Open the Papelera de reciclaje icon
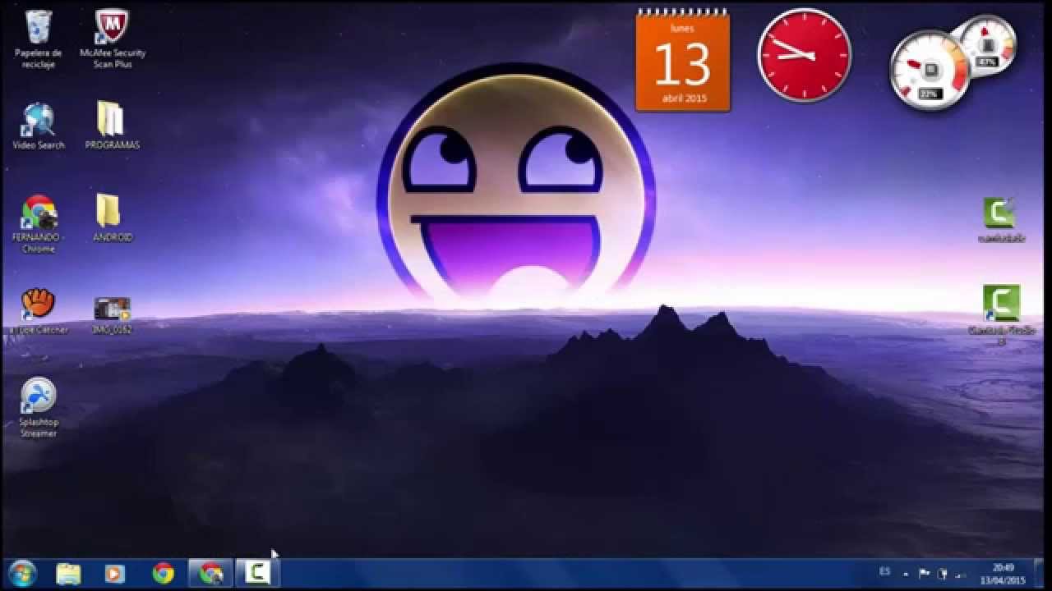This screenshot has height=591, width=1052. pos(38,39)
